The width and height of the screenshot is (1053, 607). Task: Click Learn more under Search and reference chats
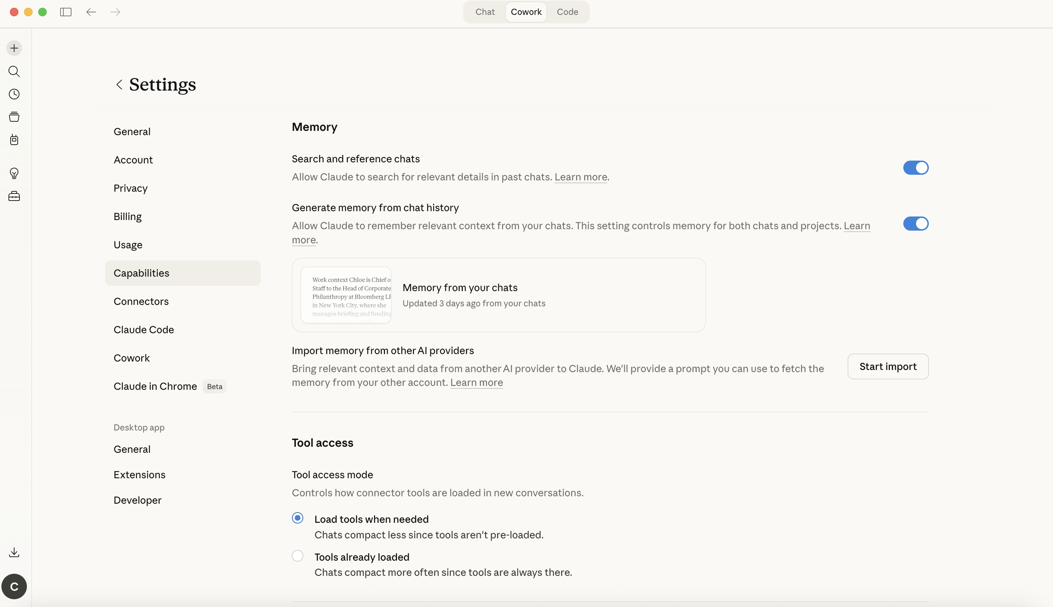(x=581, y=177)
